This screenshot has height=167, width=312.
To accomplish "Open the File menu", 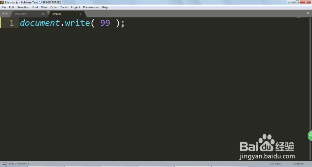I will [4, 7].
